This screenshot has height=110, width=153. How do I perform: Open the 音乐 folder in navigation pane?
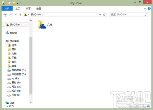(14, 62)
